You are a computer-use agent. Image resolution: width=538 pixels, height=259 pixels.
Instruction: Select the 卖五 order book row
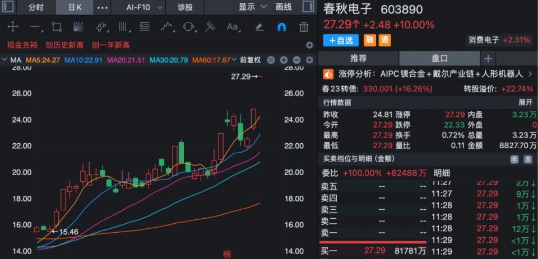(373, 187)
